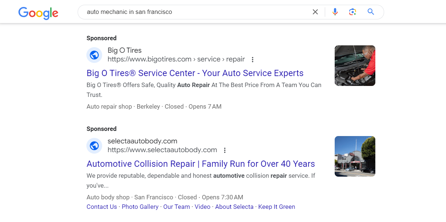Click the Contact Us sitelink
The height and width of the screenshot is (222, 446).
[102, 207]
